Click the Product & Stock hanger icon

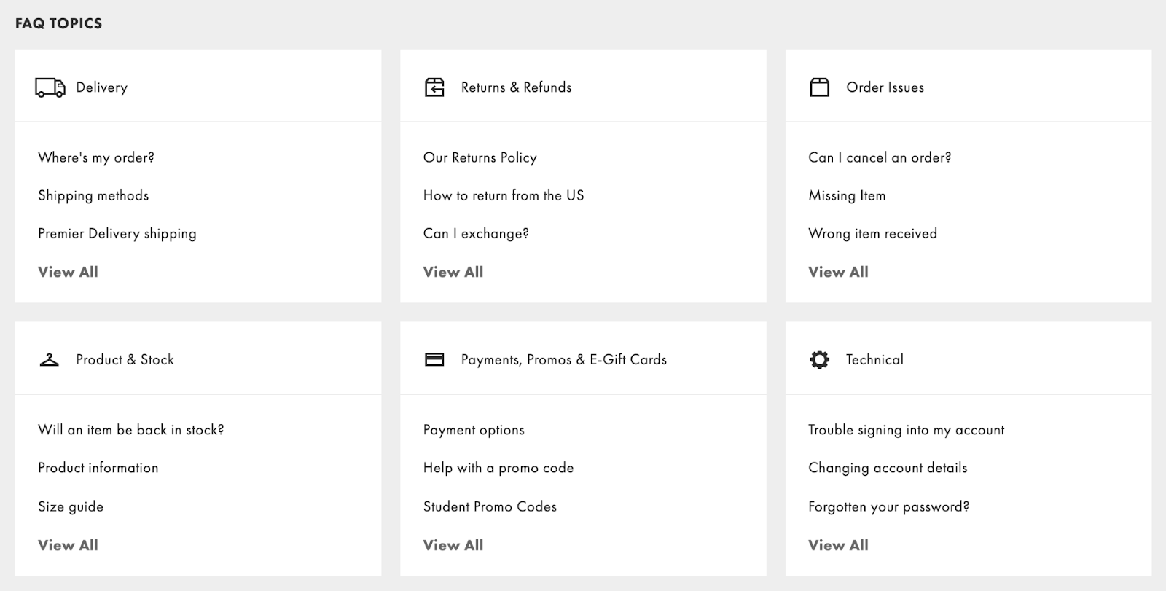tap(50, 360)
